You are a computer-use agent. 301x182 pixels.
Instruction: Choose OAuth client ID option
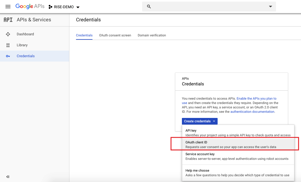click(x=238, y=145)
